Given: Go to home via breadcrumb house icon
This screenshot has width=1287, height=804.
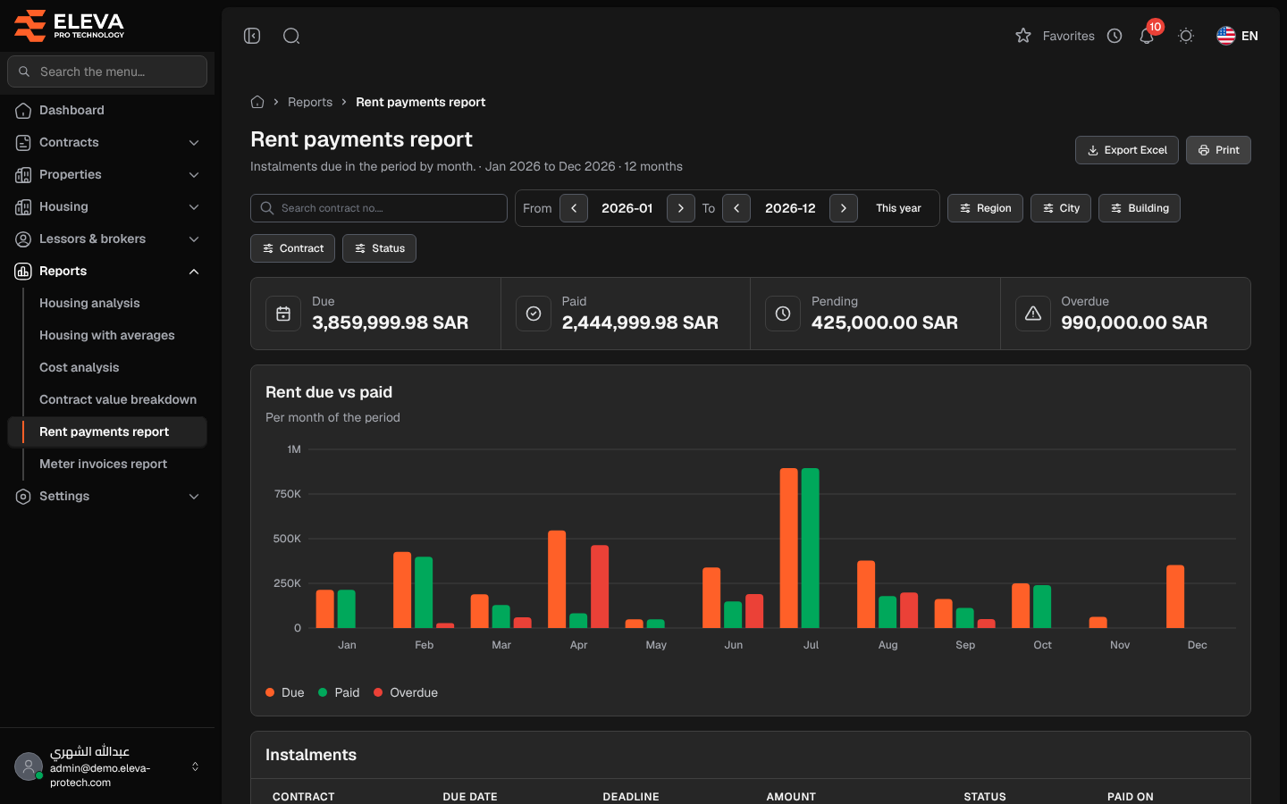Looking at the screenshot, I should coord(257,102).
